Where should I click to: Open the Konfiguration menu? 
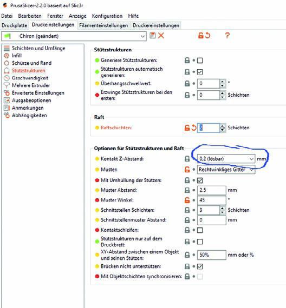click(107, 16)
